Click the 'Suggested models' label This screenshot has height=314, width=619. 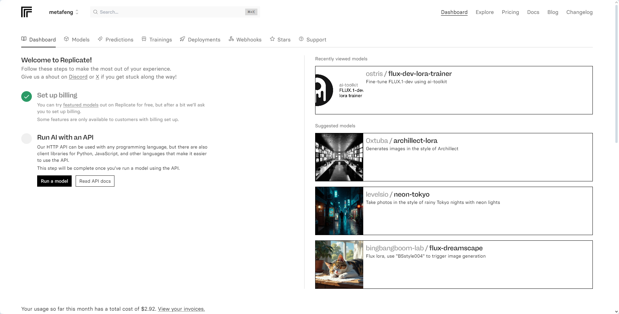pos(335,126)
